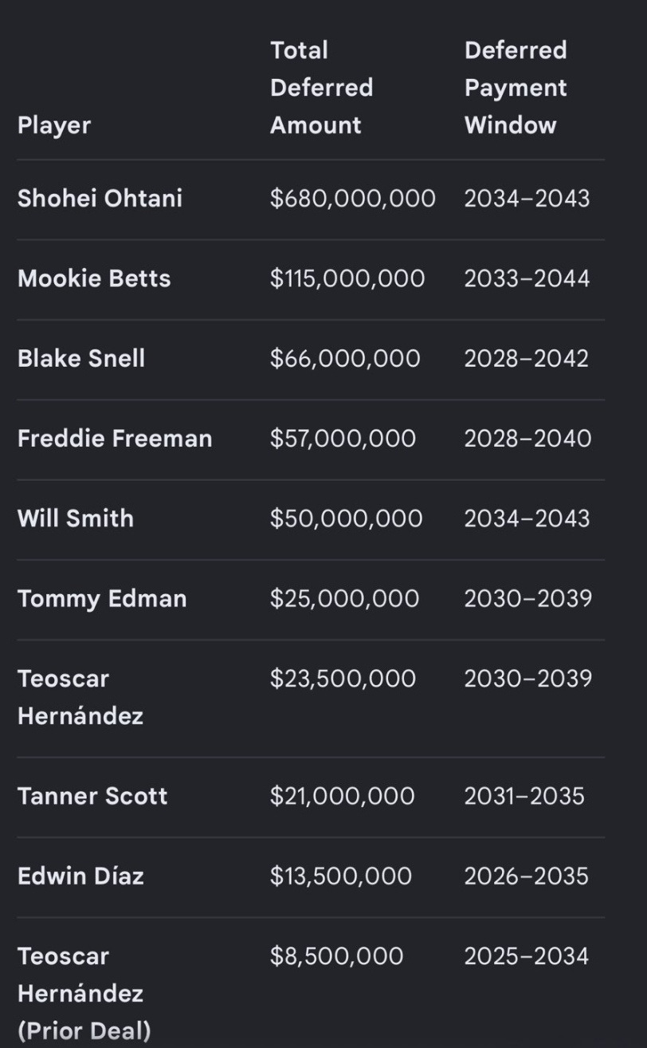Image resolution: width=647 pixels, height=1048 pixels.
Task: Click the Freddie Freeman name cell
Action: pos(115,438)
